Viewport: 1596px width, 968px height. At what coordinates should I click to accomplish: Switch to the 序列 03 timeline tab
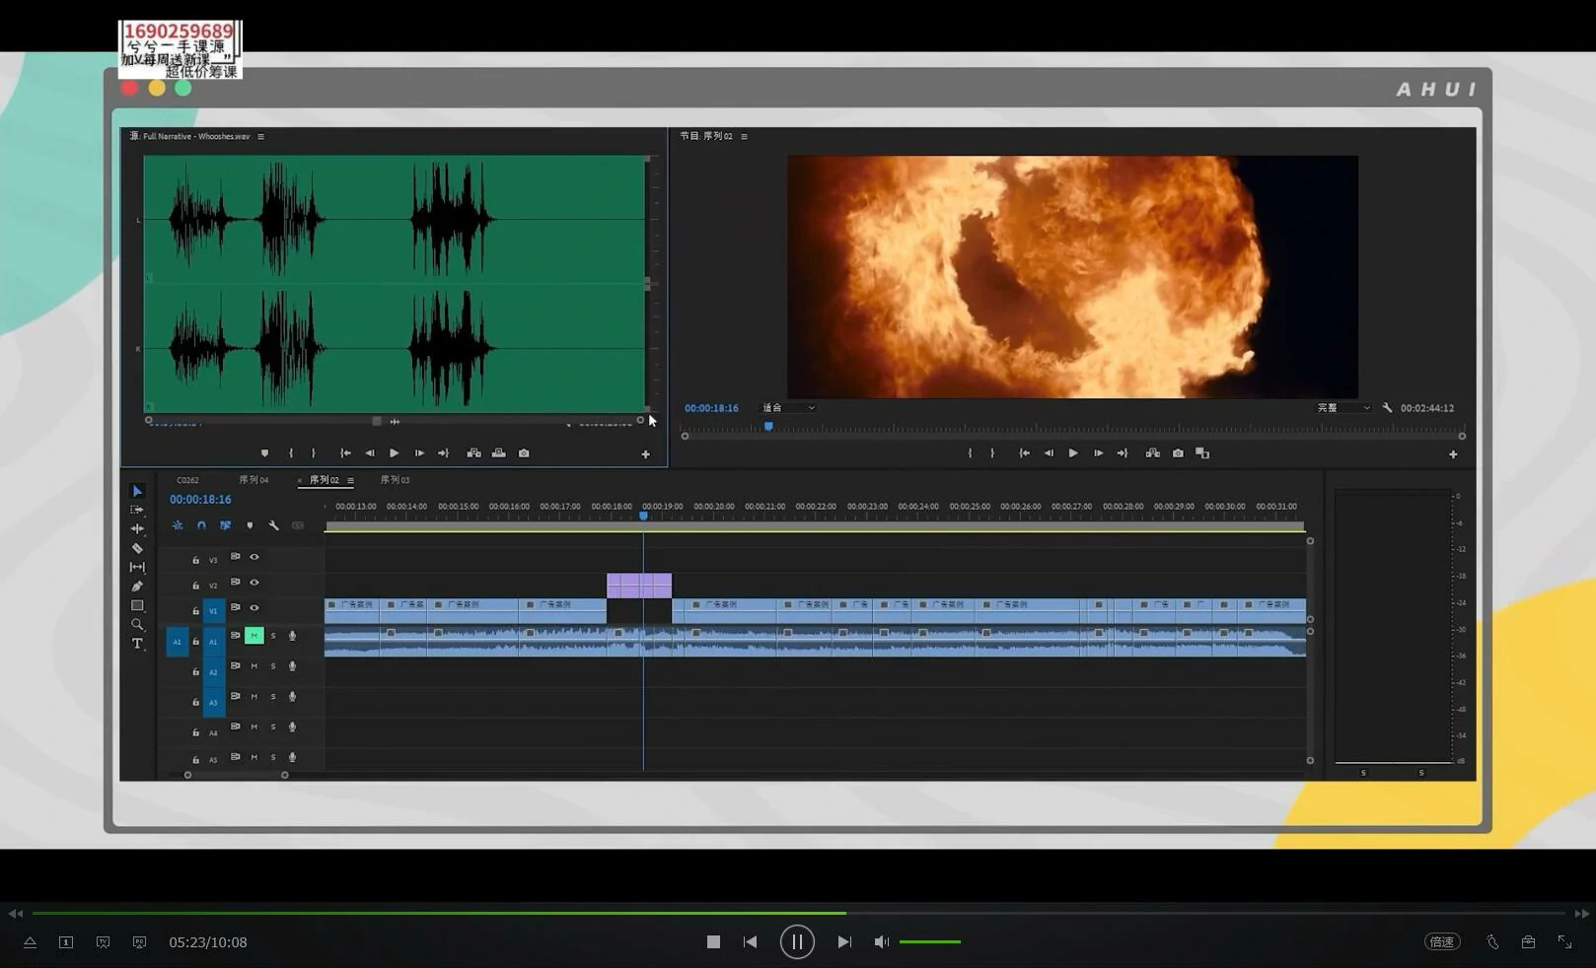point(395,480)
